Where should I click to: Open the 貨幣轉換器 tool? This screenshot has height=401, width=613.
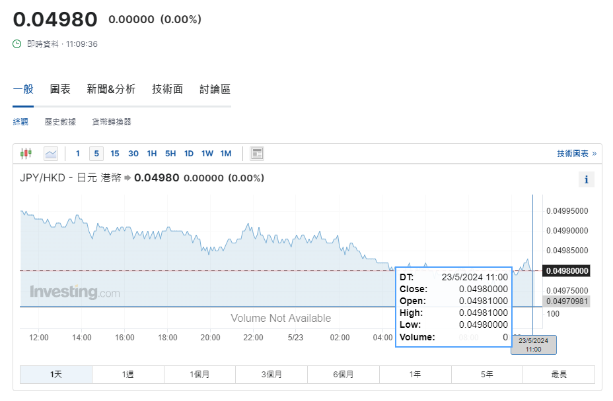pyautogui.click(x=111, y=121)
